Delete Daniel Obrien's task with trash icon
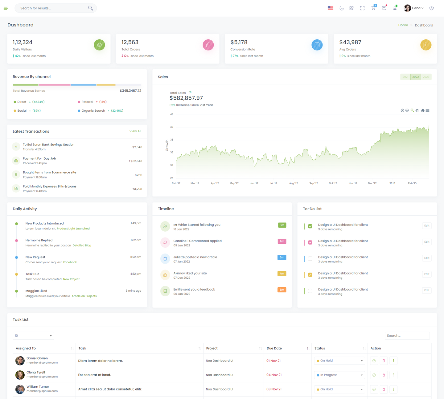Screen dimensions: 444x399 coord(384,361)
